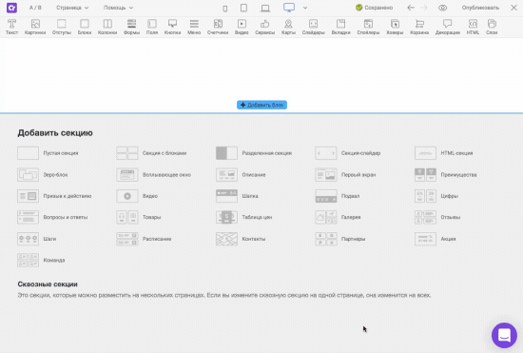Add the Преимущества section
The image size is (523, 353).
click(446, 175)
